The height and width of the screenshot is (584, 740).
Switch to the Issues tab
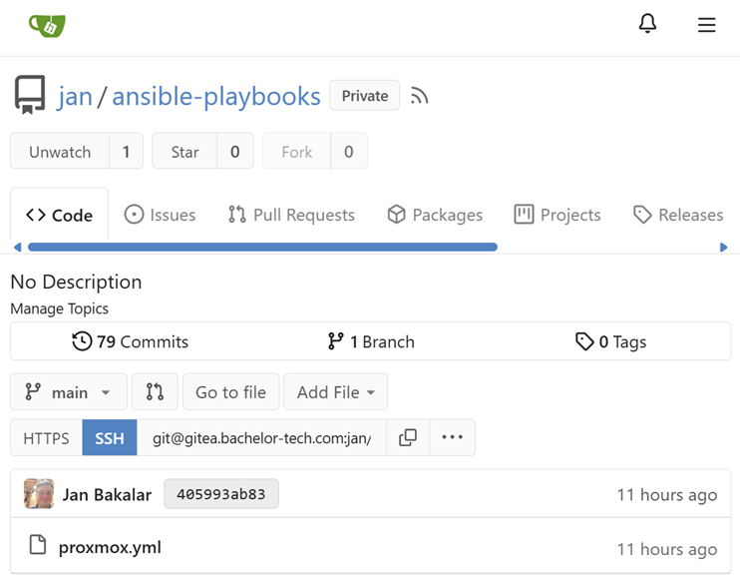tap(160, 215)
